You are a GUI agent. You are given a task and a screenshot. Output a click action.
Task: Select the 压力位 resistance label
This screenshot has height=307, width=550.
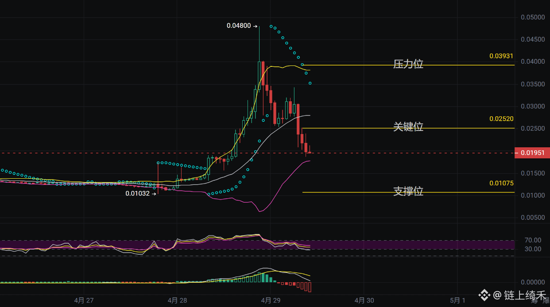(x=408, y=64)
